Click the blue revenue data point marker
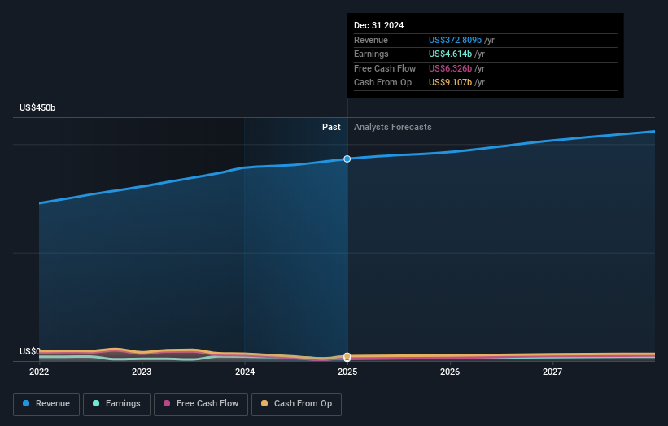The height and width of the screenshot is (426, 668). tap(347, 159)
